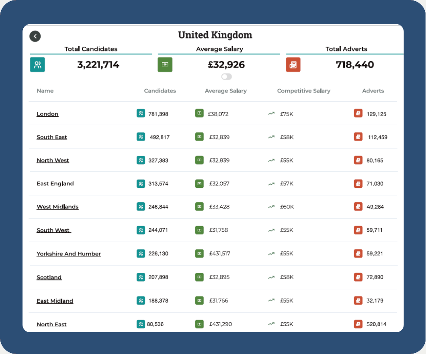Viewport: 426px width, 354px height.
Task: Open the North East region link
Action: [x=51, y=324]
